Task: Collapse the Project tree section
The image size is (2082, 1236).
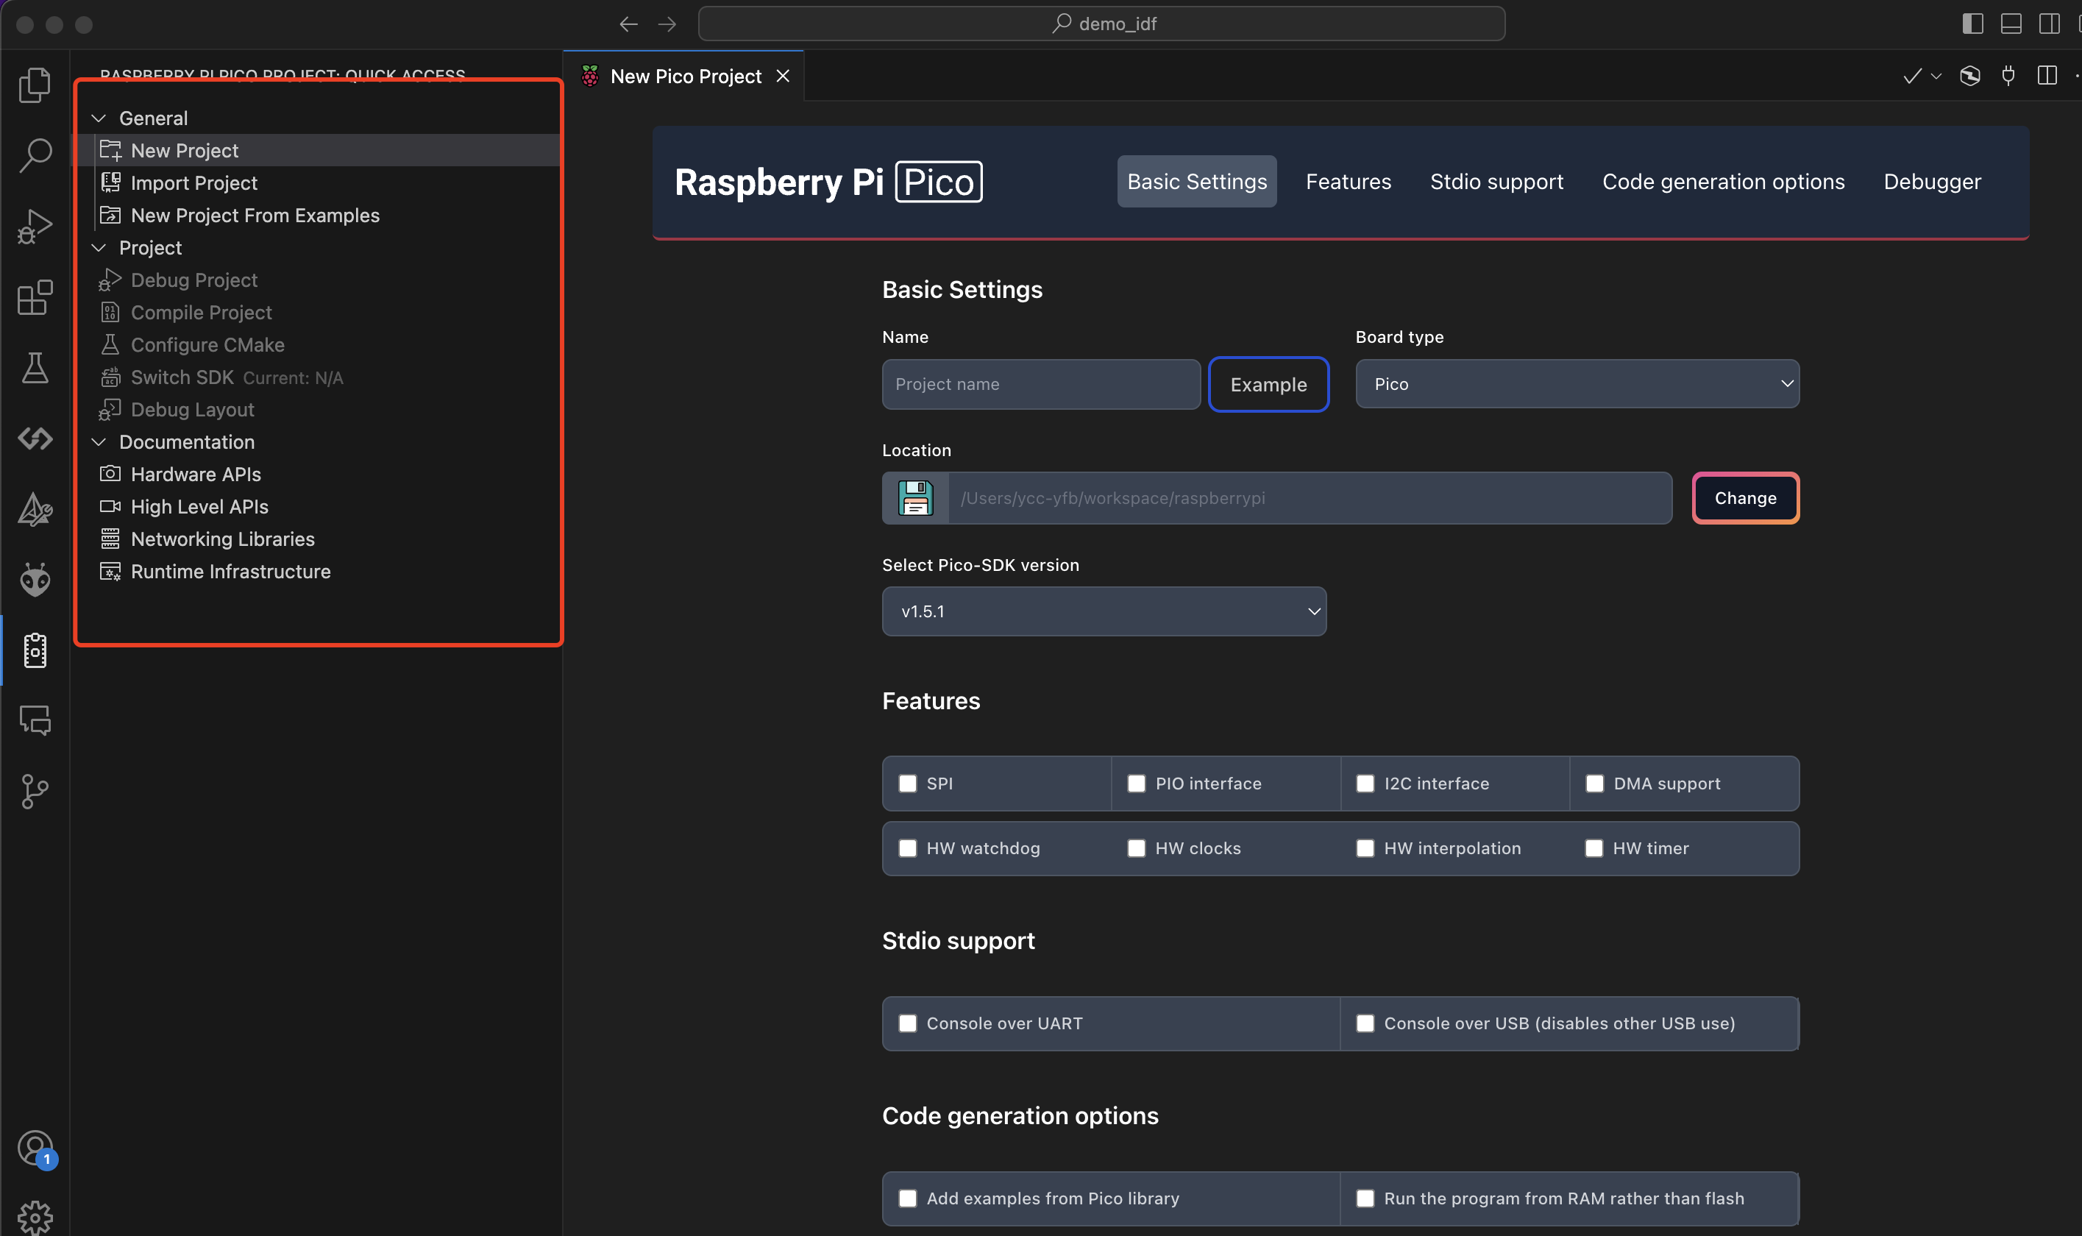Action: click(99, 247)
